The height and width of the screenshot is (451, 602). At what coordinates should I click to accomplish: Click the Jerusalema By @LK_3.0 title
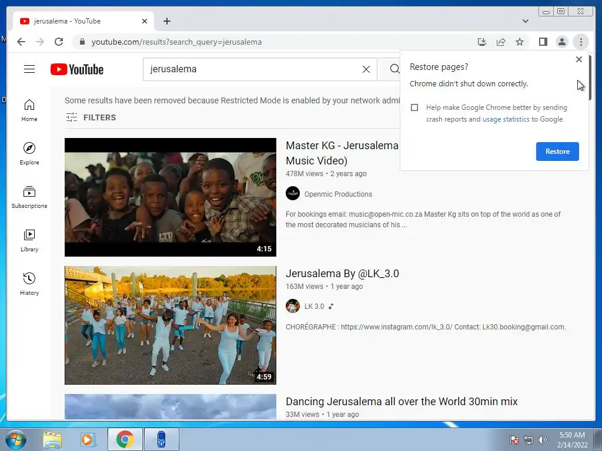click(342, 274)
